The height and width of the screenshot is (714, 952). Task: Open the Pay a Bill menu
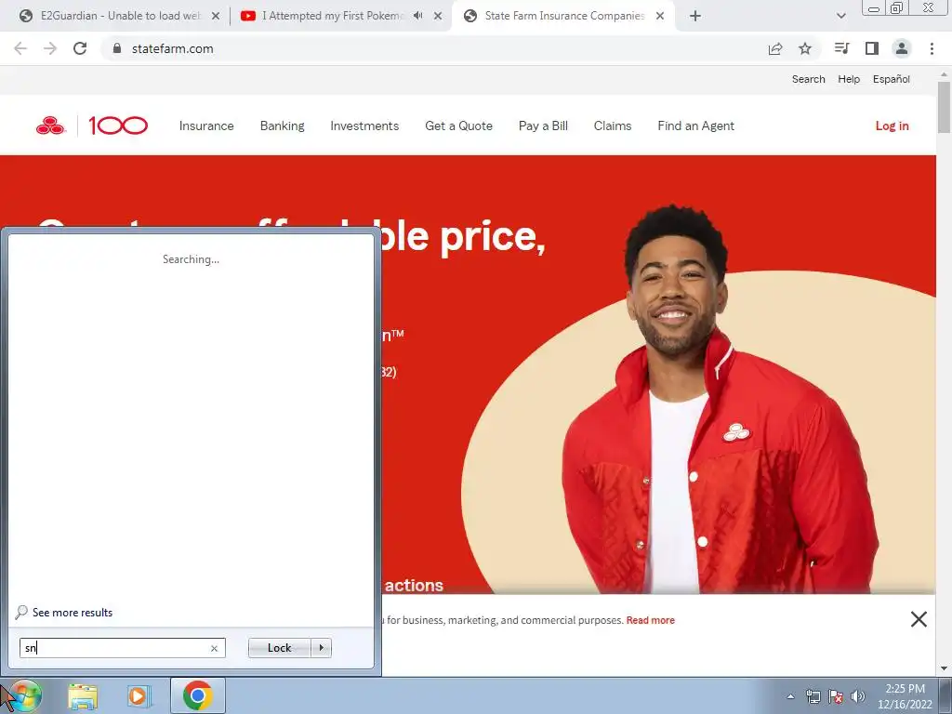543,126
